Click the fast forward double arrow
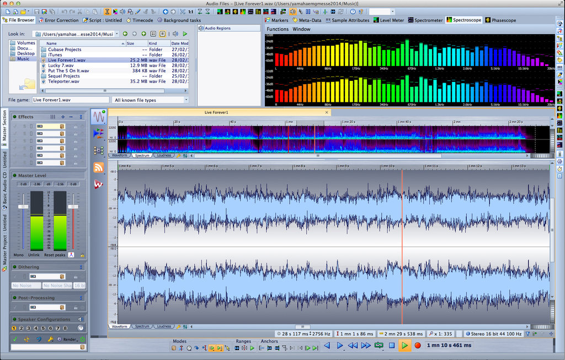The image size is (565, 360). pyautogui.click(x=366, y=345)
